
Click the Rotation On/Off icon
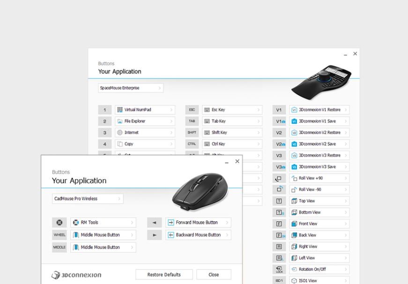(294, 269)
